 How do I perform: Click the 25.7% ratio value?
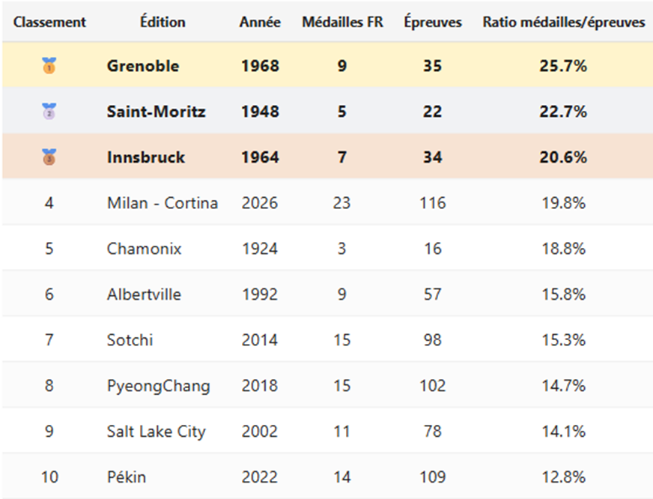pyautogui.click(x=562, y=66)
